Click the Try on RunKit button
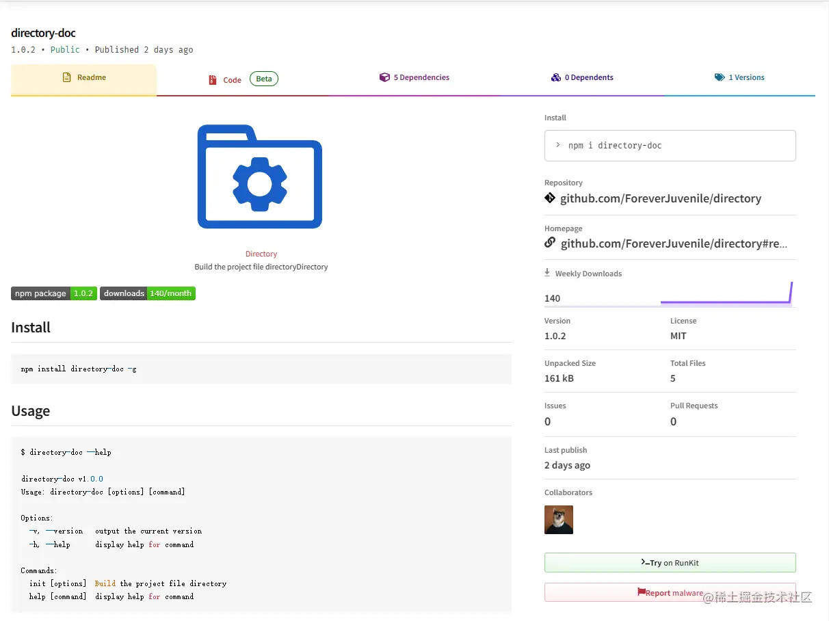This screenshot has width=829, height=621. [x=670, y=562]
